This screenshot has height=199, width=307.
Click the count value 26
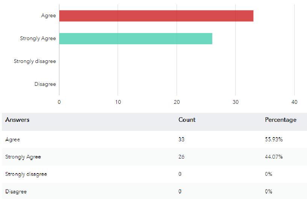click(x=181, y=157)
